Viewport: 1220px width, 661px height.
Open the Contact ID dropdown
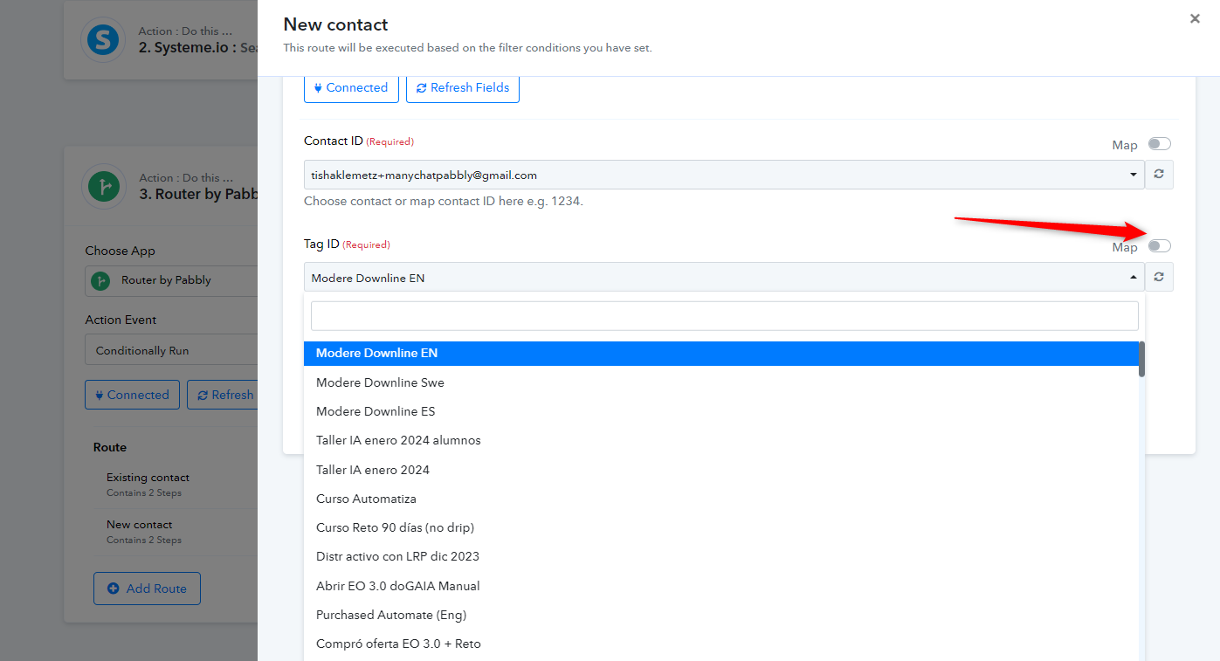pos(724,175)
